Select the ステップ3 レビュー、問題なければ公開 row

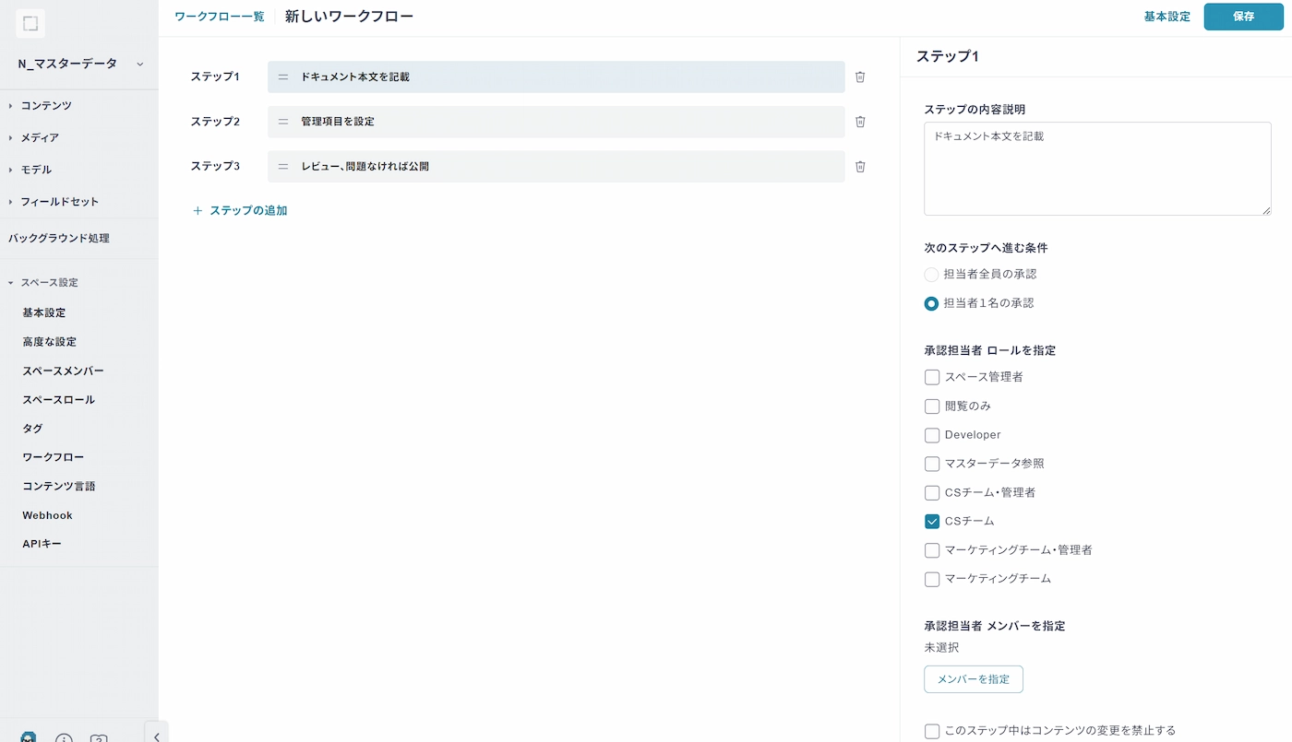point(556,167)
